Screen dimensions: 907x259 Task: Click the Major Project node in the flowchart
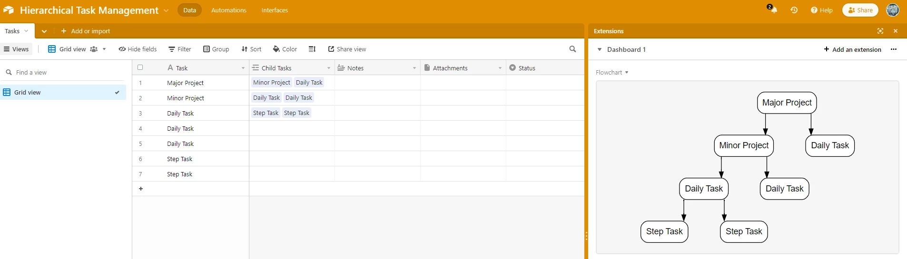tap(787, 103)
